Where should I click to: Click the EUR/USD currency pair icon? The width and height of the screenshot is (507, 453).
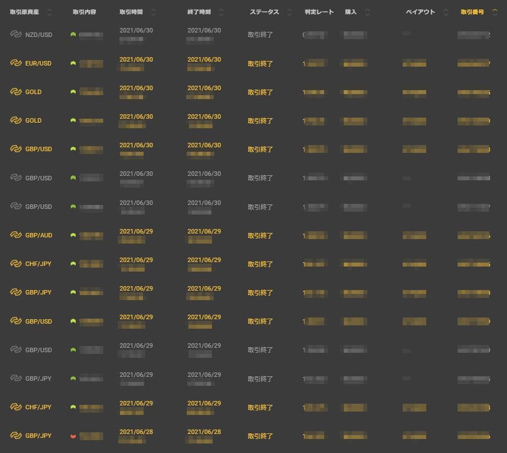pos(16,63)
